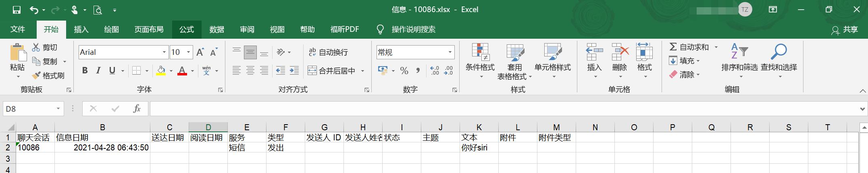Screen dimensions: 868x173
Task: Toggle italic formatting
Action: 98,71
